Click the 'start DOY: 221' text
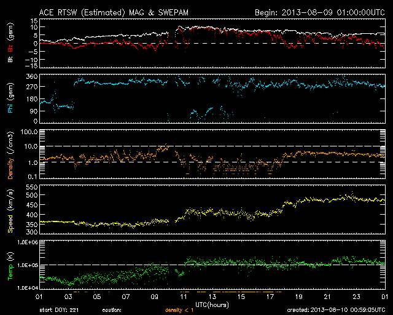The width and height of the screenshot is (393, 315). click(x=59, y=310)
